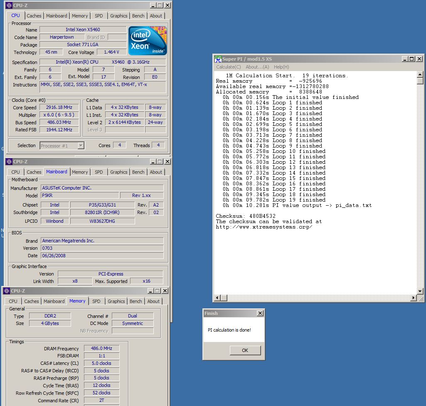The width and height of the screenshot is (426, 406).
Task: Click the bus speed value '486.03 MHz'
Action: coord(59,122)
